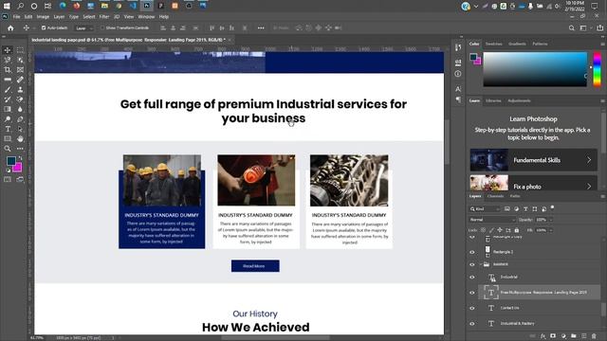Switch to the Swatches tab
This screenshot has height=341, width=607.
click(x=493, y=44)
